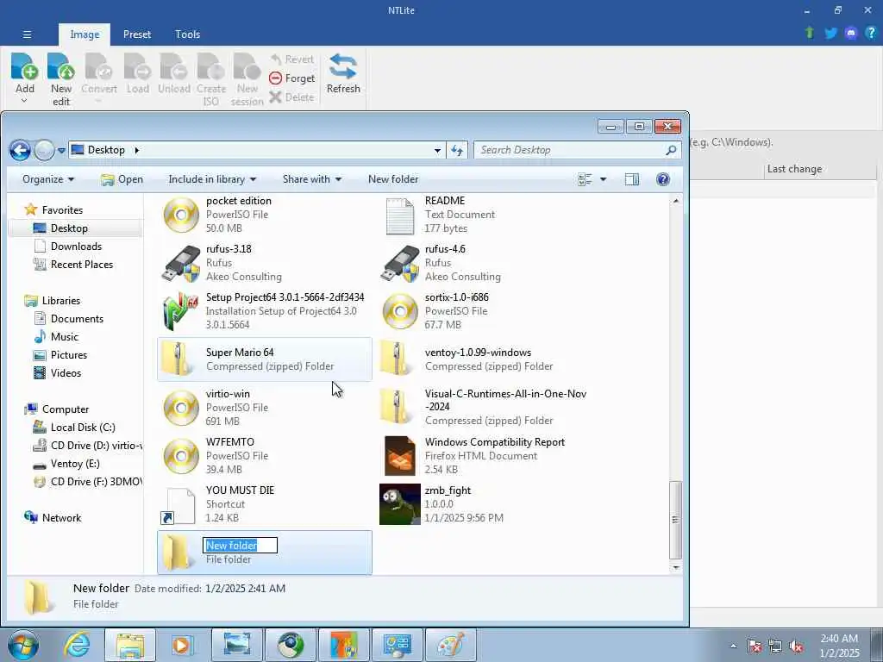Click the address bar refresh icon
Screen dimensions: 883x662
point(457,150)
